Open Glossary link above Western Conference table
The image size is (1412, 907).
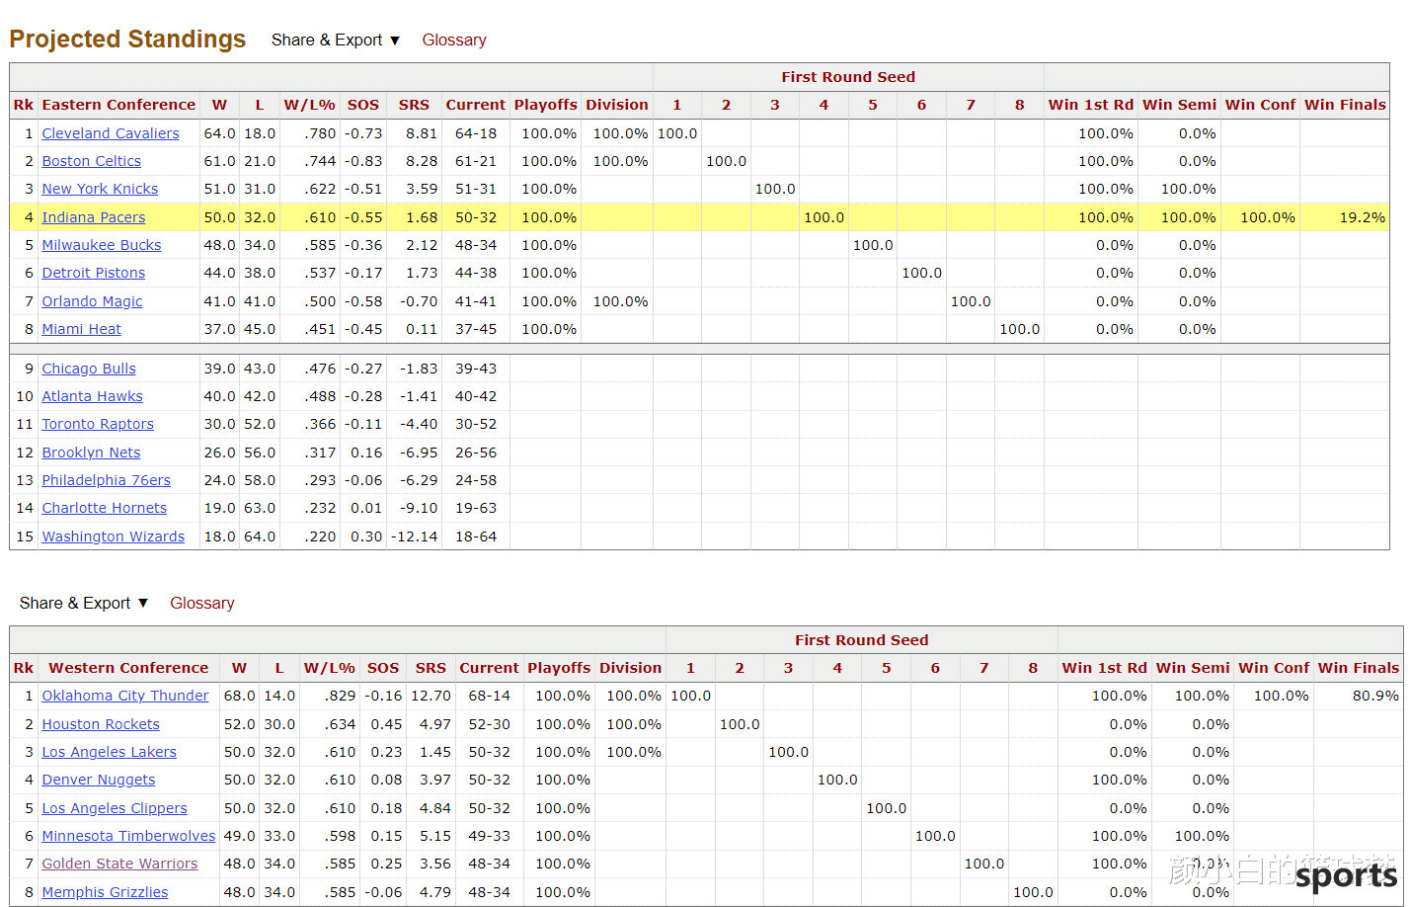pos(202,603)
